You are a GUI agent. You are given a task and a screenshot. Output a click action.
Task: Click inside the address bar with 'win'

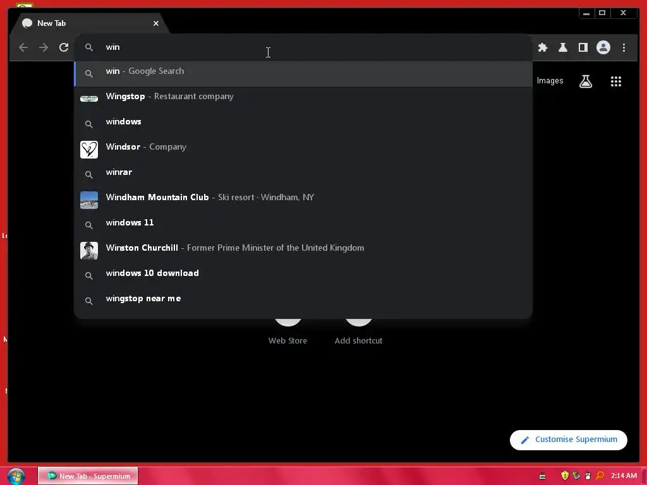click(x=303, y=47)
